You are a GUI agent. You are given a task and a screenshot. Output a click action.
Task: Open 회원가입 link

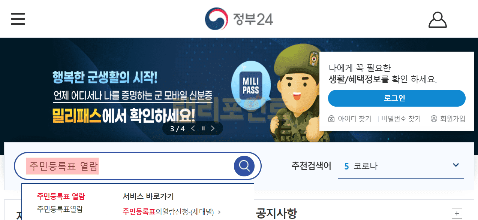(x=448, y=119)
